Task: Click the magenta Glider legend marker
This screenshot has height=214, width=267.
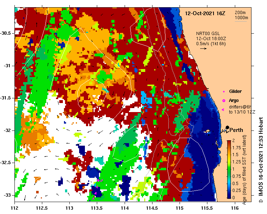Action: pyautogui.click(x=224, y=92)
